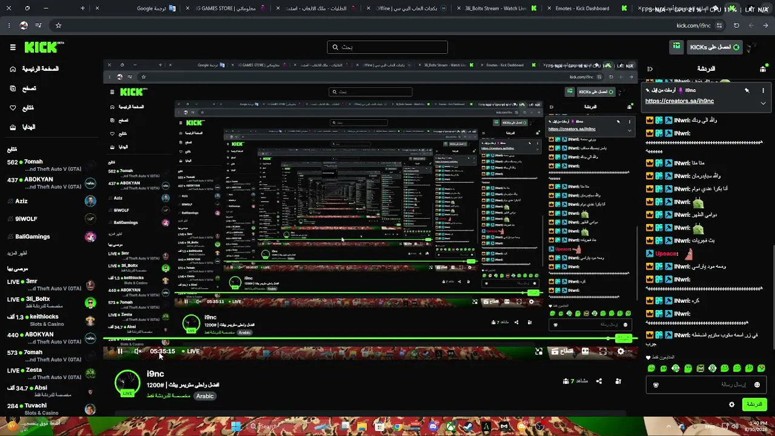Click the Kick search field
Image resolution: width=775 pixels, height=436 pixels.
point(387,47)
